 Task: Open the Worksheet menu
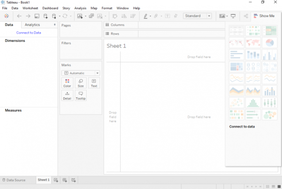tap(30, 8)
